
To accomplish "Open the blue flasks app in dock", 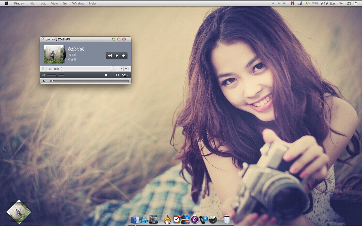I will point(144,220).
